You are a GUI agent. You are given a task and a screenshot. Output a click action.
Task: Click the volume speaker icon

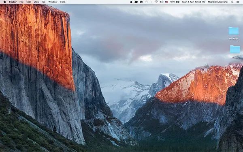162,2
